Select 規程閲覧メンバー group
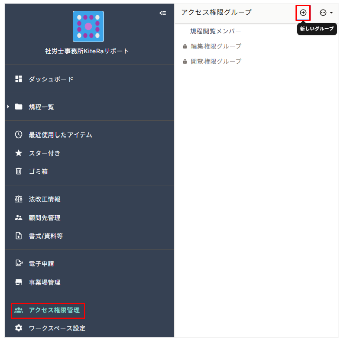Image resolution: width=340 pixels, height=342 pixels. pyautogui.click(x=216, y=31)
